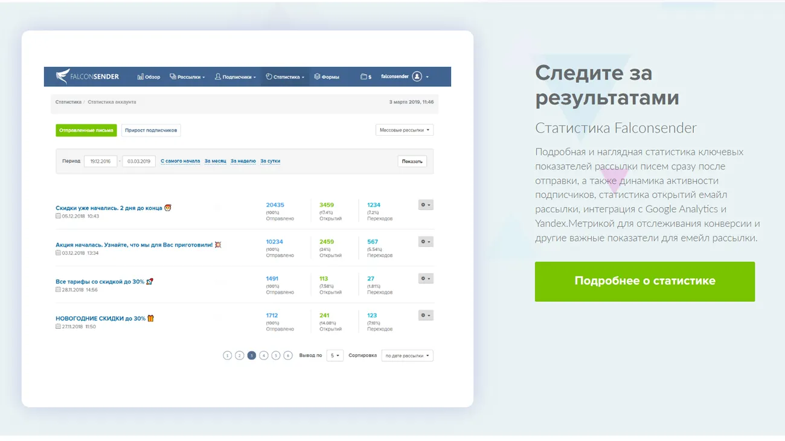Open gear menu for Акция началась campaign
The image size is (785, 441).
click(x=425, y=242)
